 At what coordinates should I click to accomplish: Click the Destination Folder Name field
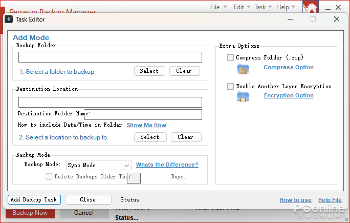tap(143, 114)
